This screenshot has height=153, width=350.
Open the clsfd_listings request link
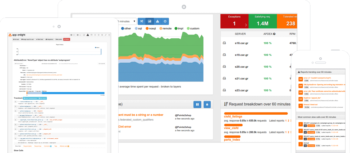(x=233, y=117)
